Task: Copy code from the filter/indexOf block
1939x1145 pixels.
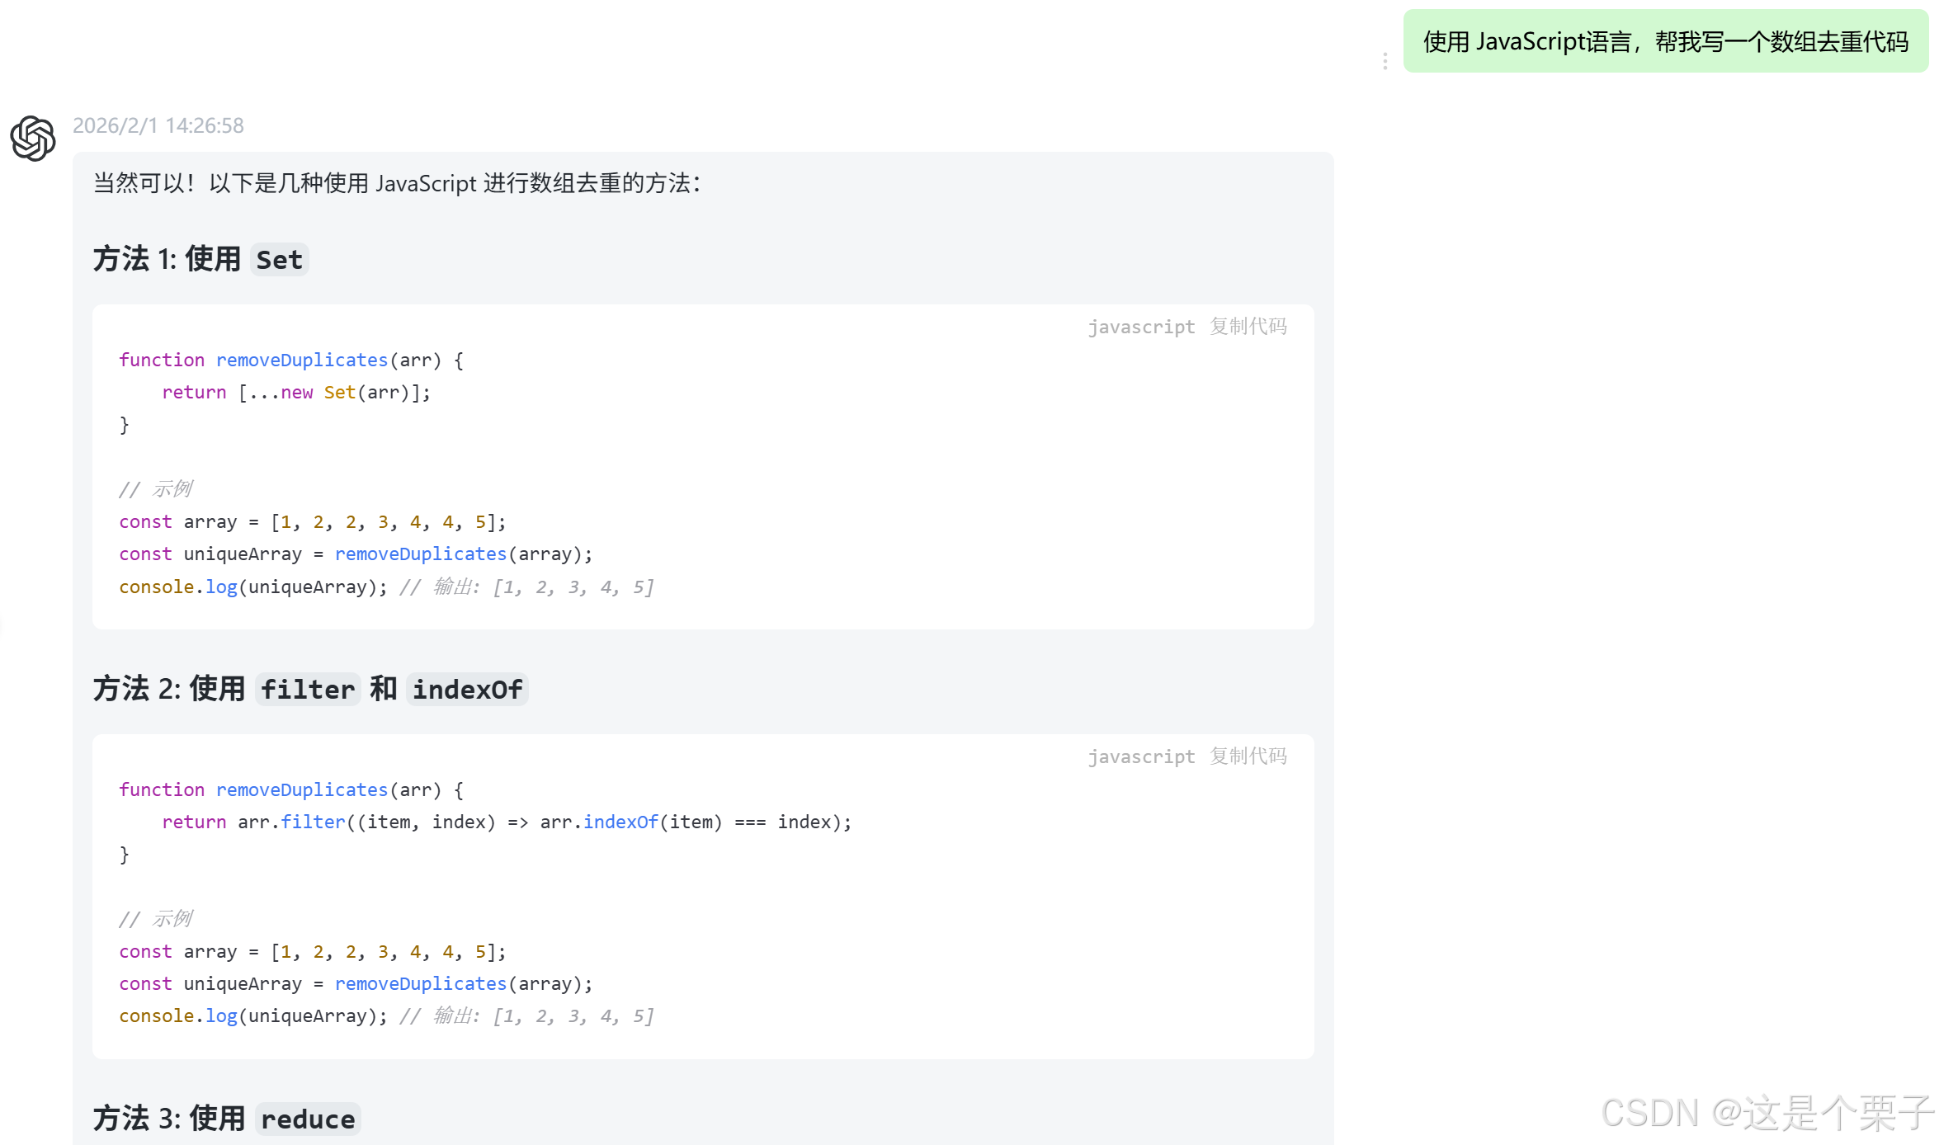Action: [x=1248, y=756]
